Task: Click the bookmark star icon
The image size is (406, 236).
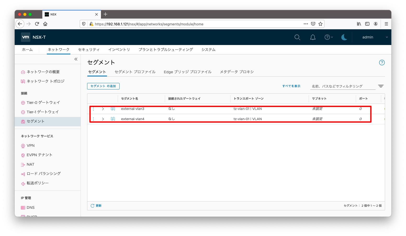Action: coord(320,24)
